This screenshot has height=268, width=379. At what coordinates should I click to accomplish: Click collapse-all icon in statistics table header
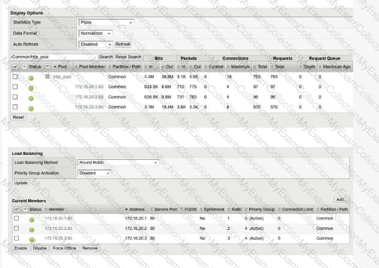pyautogui.click(x=47, y=67)
